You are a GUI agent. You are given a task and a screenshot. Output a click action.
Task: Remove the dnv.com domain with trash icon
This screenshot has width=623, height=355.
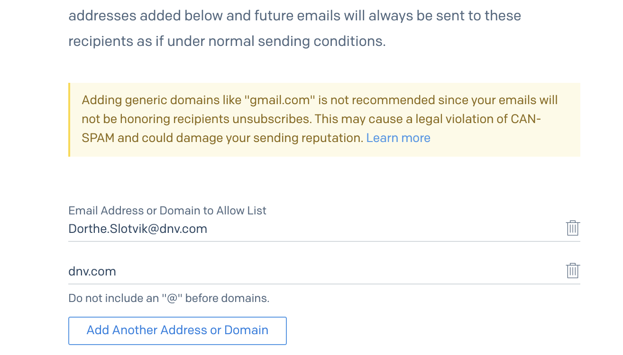[x=573, y=271]
